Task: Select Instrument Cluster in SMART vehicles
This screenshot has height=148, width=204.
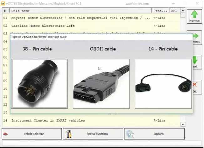Action: coord(91,120)
